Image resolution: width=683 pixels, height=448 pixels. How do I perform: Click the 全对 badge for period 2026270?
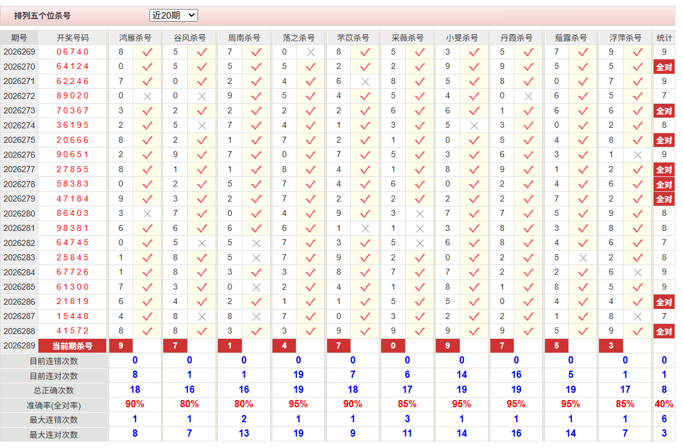664,67
